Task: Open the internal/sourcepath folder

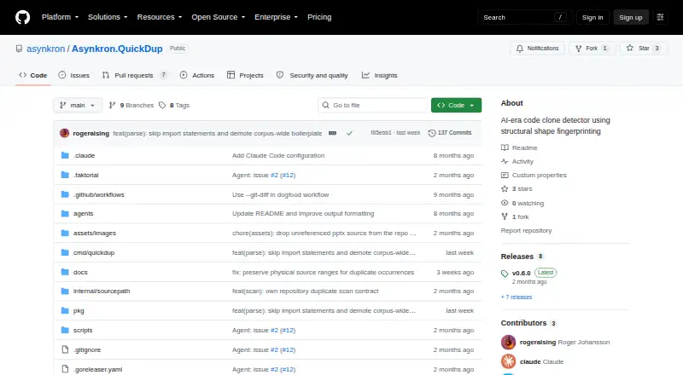Action: pyautogui.click(x=102, y=291)
